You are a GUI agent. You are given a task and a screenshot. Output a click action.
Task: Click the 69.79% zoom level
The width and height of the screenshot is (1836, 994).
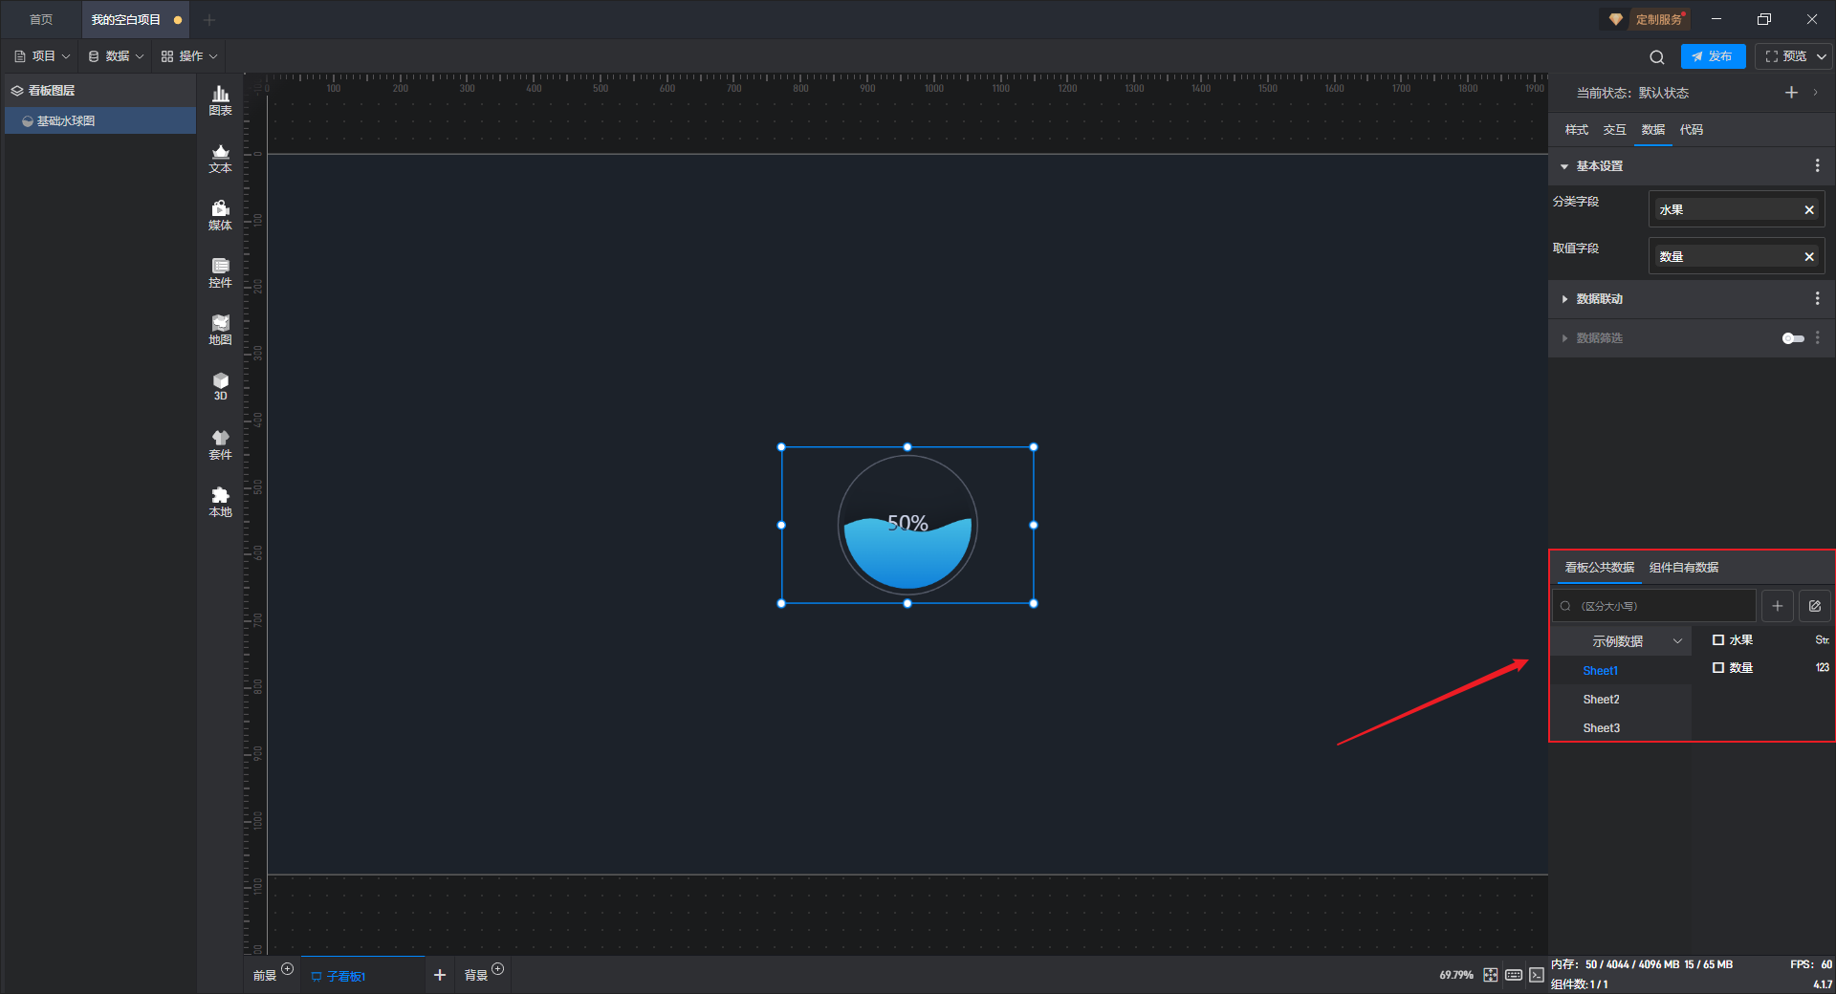click(1456, 975)
